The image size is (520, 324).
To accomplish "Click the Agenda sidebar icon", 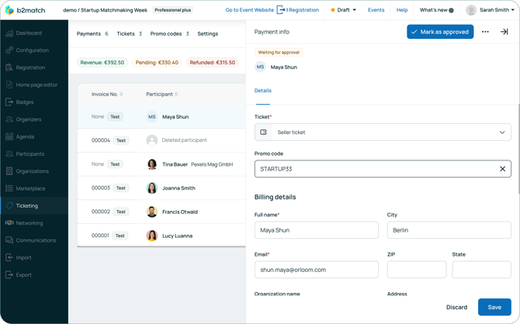I will 9,136.
